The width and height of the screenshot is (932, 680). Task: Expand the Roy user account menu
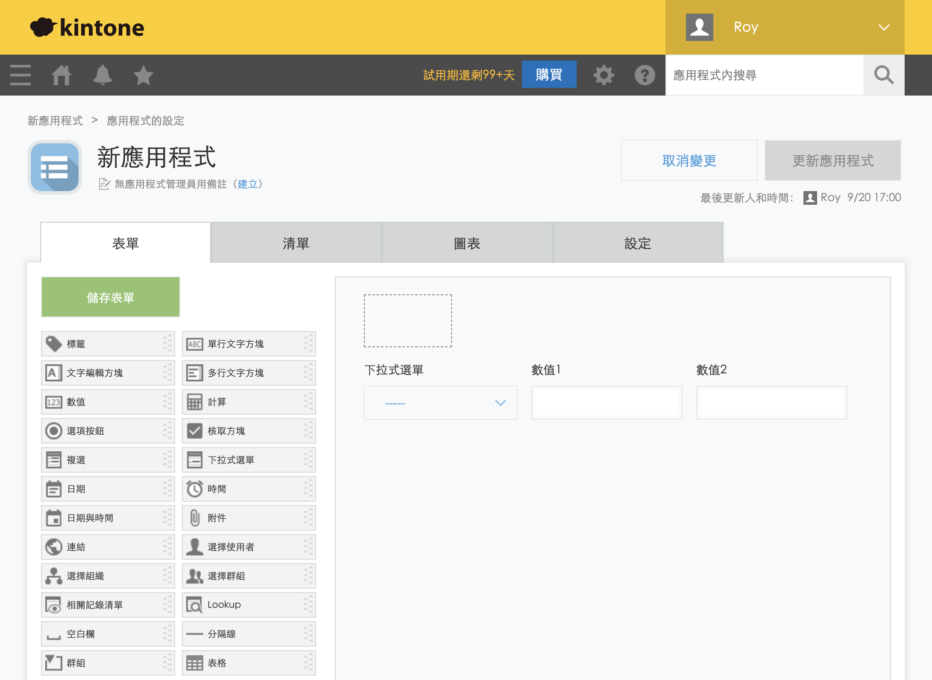point(785,27)
